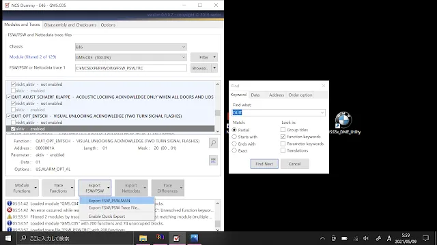Click the Module (filtered 2 of 129) link
The width and height of the screenshot is (437, 245).
coord(33,57)
